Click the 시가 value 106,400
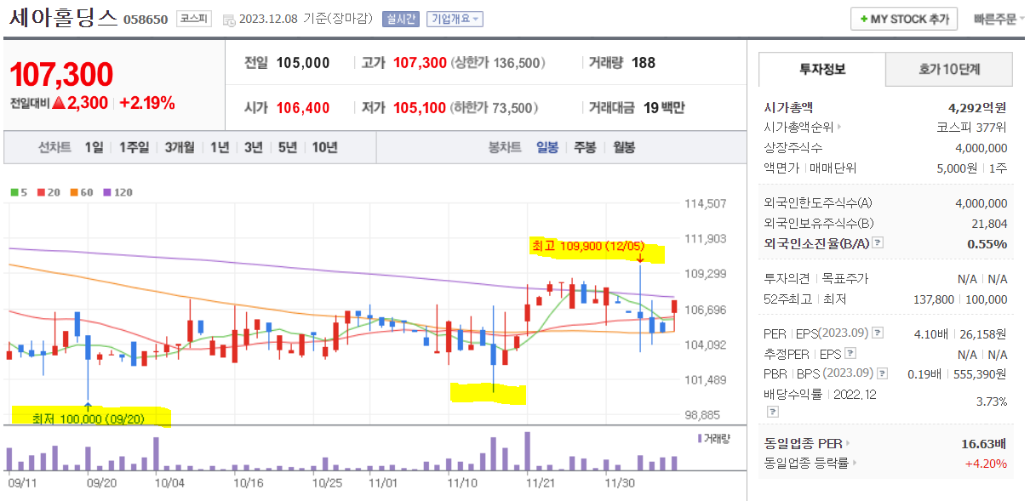Viewport: 1030px width, 501px height. tap(303, 108)
